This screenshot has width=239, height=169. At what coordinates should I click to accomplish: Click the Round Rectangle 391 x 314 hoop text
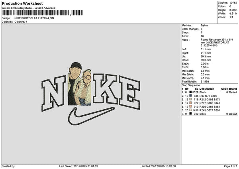tap(217, 43)
